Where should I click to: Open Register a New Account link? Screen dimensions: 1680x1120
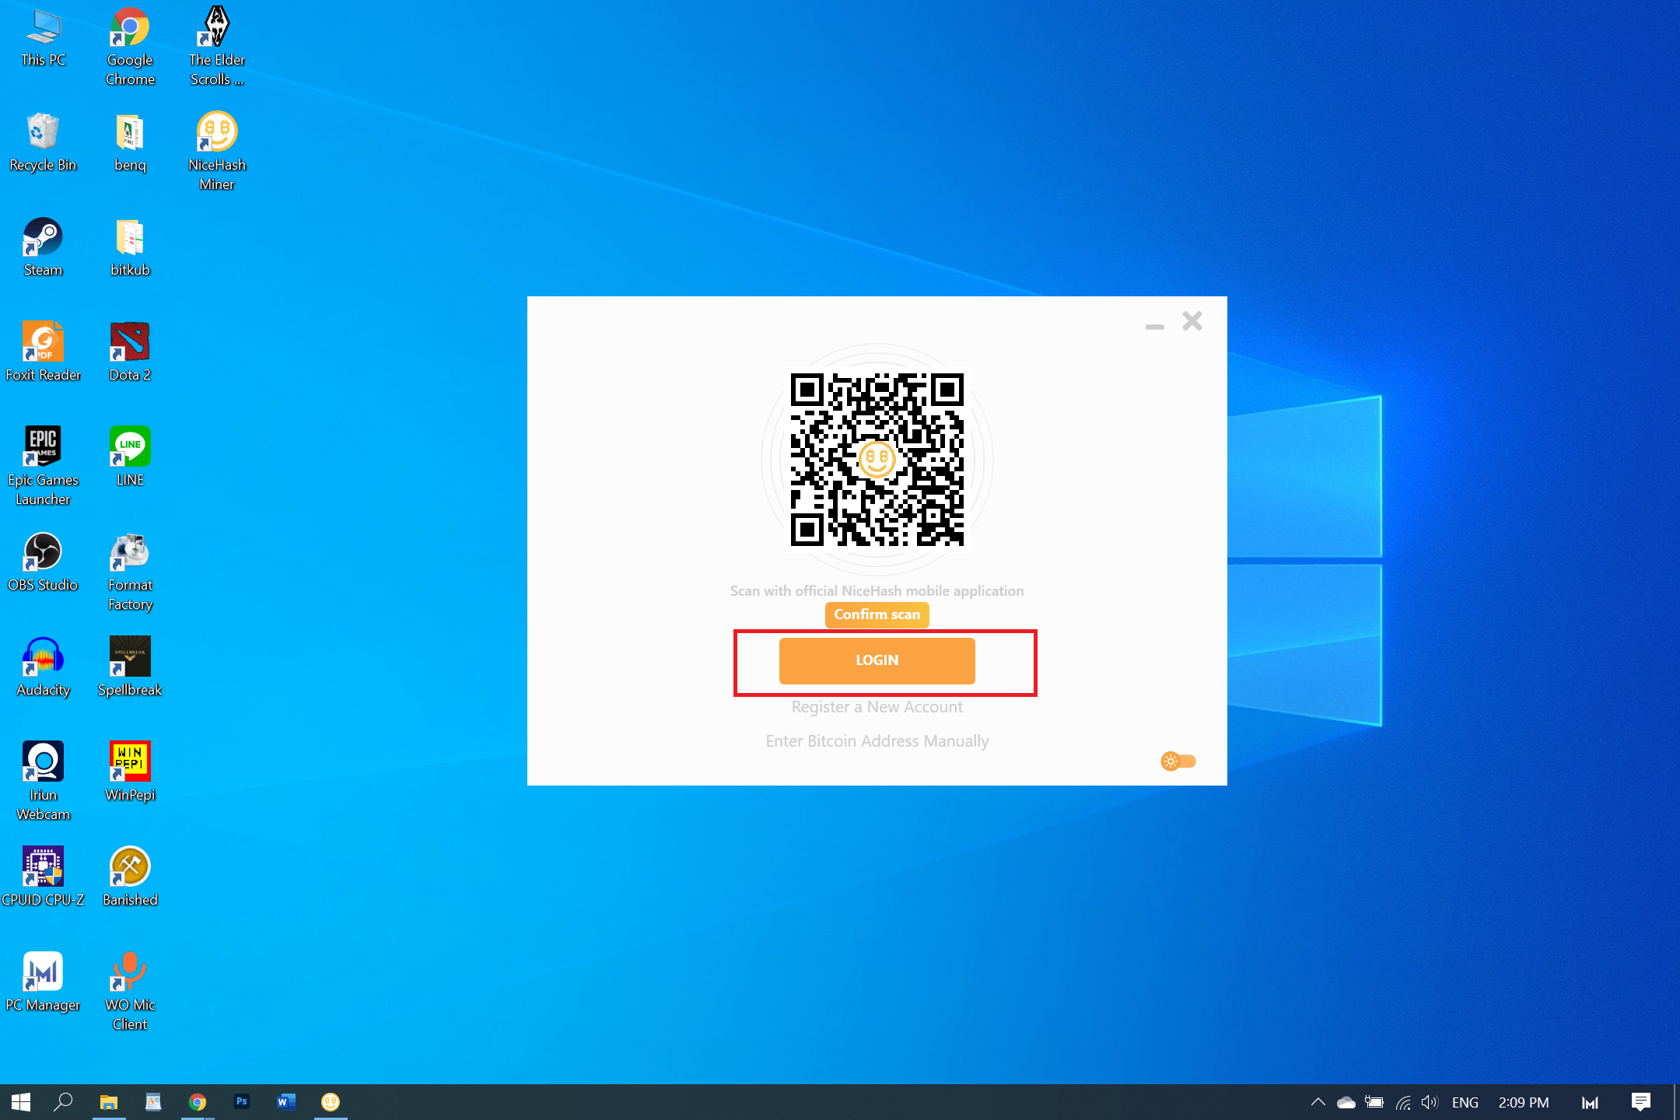877,707
